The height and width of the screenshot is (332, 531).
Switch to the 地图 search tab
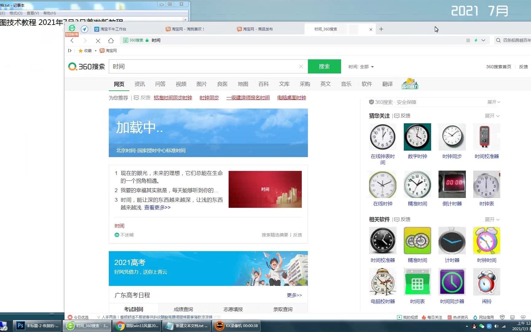(x=243, y=84)
